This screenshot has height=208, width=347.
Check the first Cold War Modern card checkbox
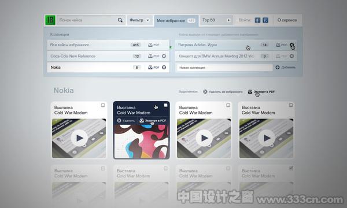pos(103,105)
